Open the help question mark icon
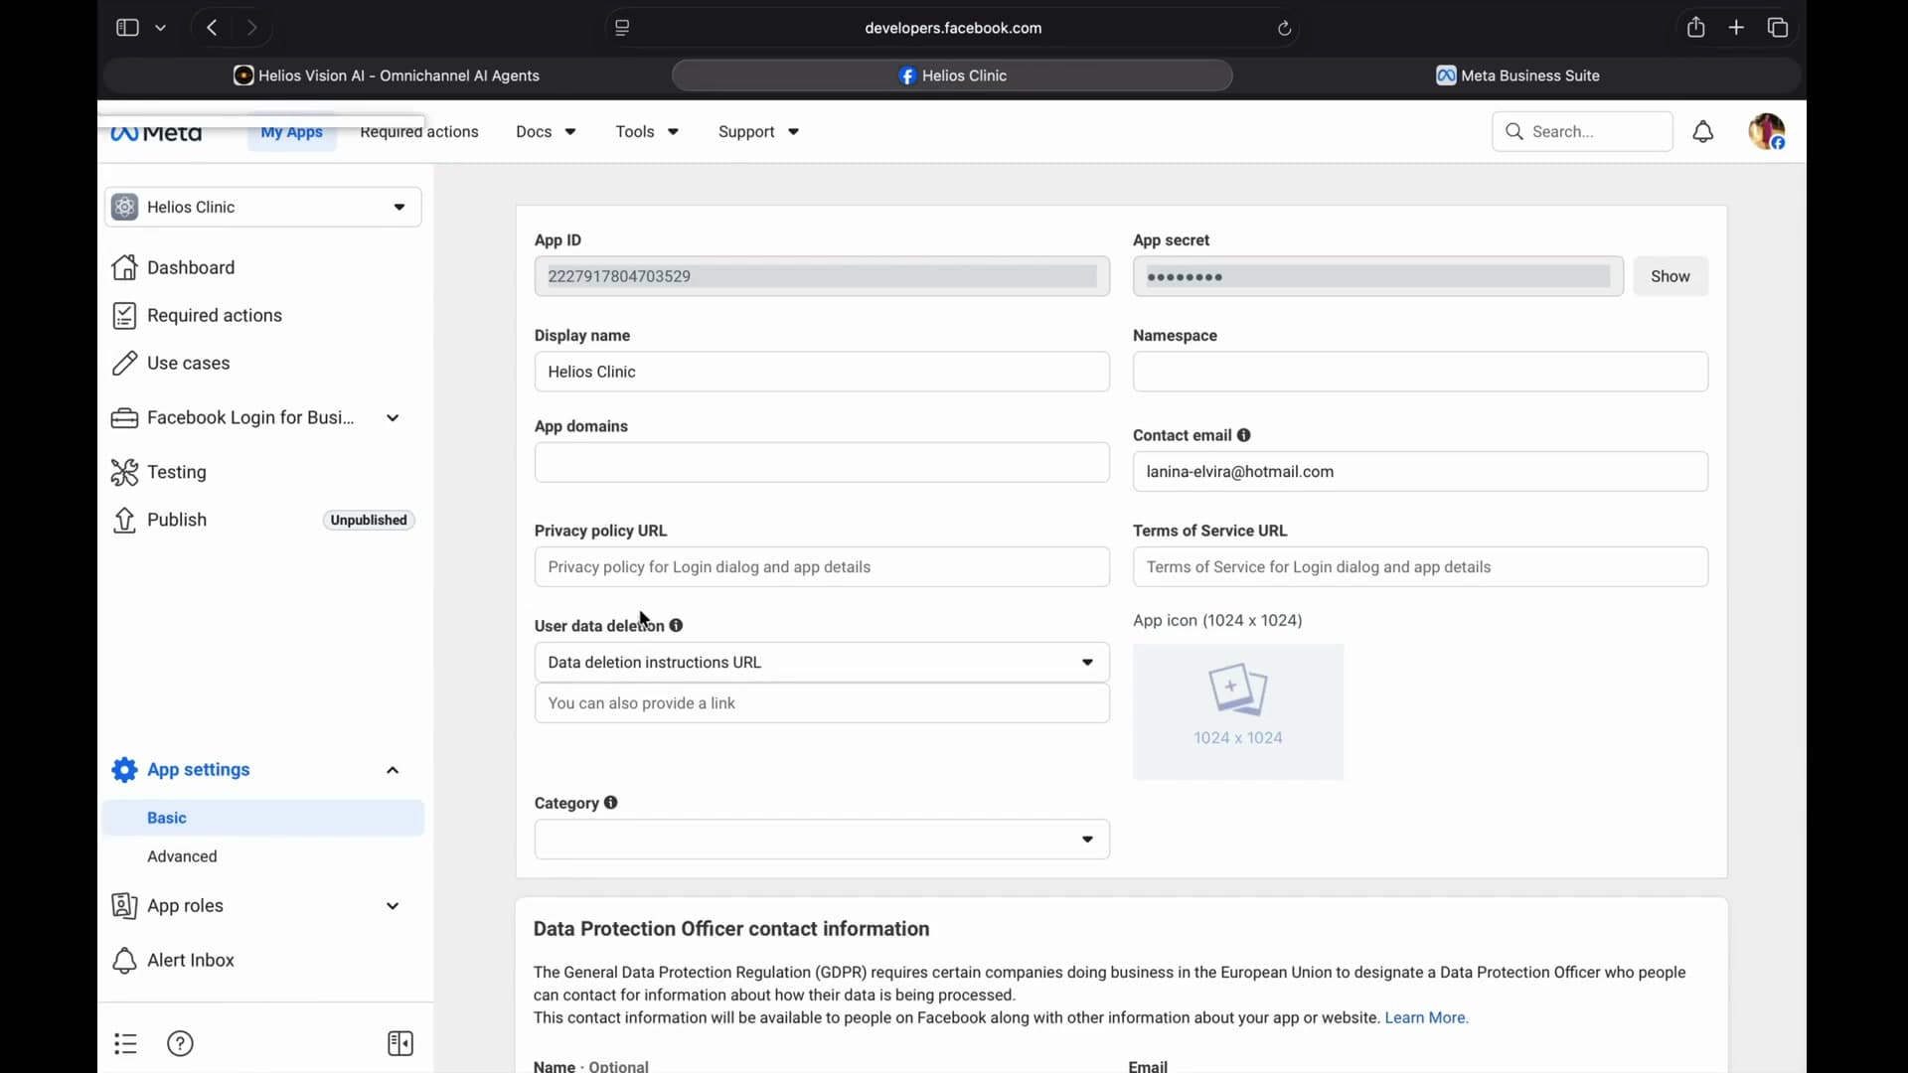The image size is (1908, 1073). [181, 1044]
